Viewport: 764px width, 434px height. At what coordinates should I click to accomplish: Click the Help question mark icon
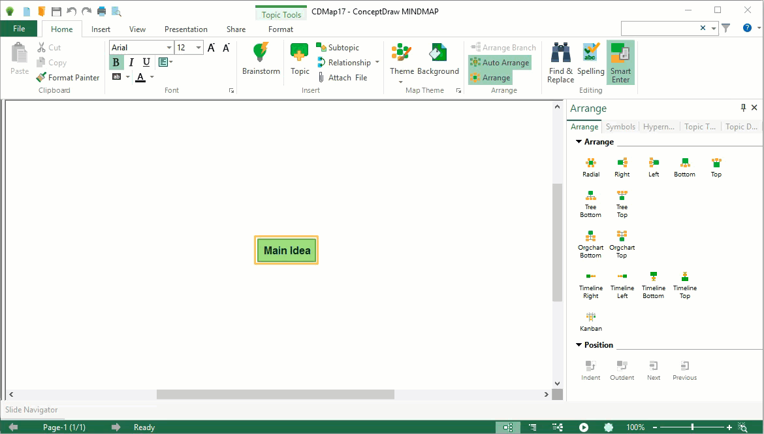point(747,28)
